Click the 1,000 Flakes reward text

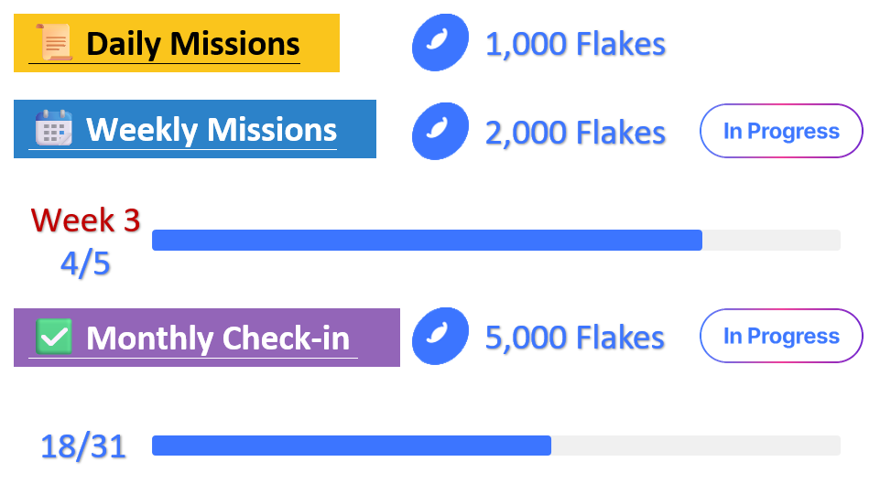pyautogui.click(x=575, y=43)
